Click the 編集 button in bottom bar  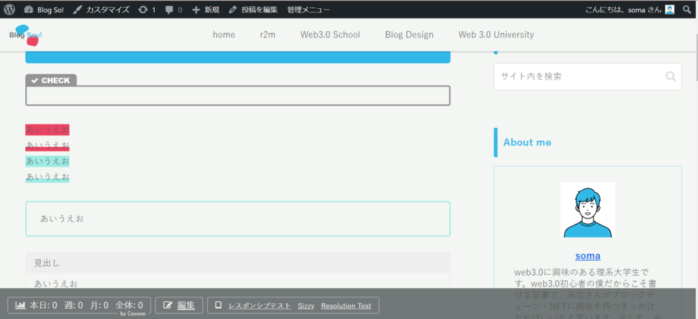coord(179,305)
